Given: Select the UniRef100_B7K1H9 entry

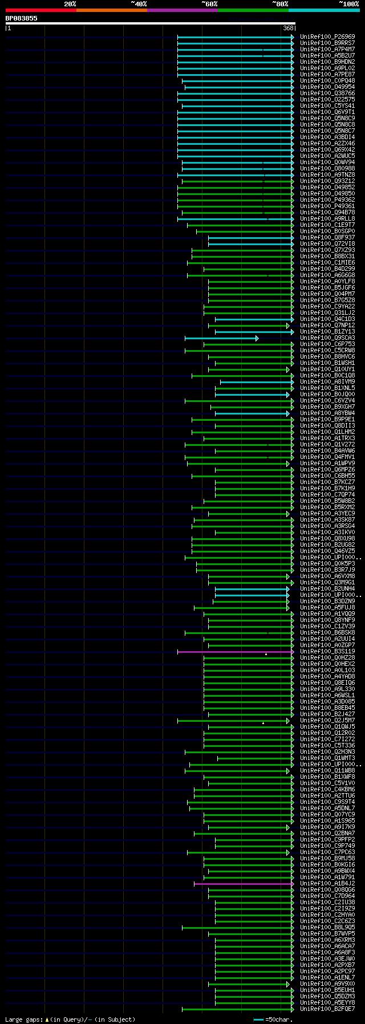Looking at the screenshot, I should pyautogui.click(x=327, y=489).
